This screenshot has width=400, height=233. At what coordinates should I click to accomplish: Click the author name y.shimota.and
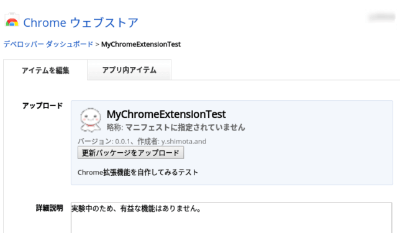(x=184, y=142)
